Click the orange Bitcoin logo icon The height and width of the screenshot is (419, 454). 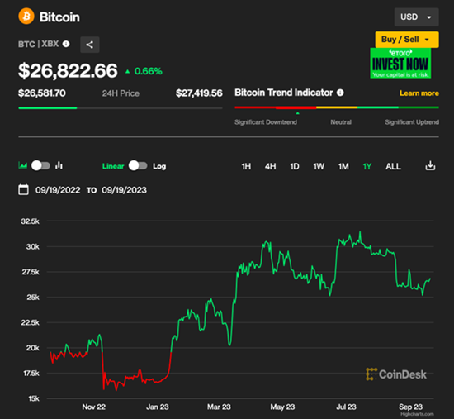point(26,17)
